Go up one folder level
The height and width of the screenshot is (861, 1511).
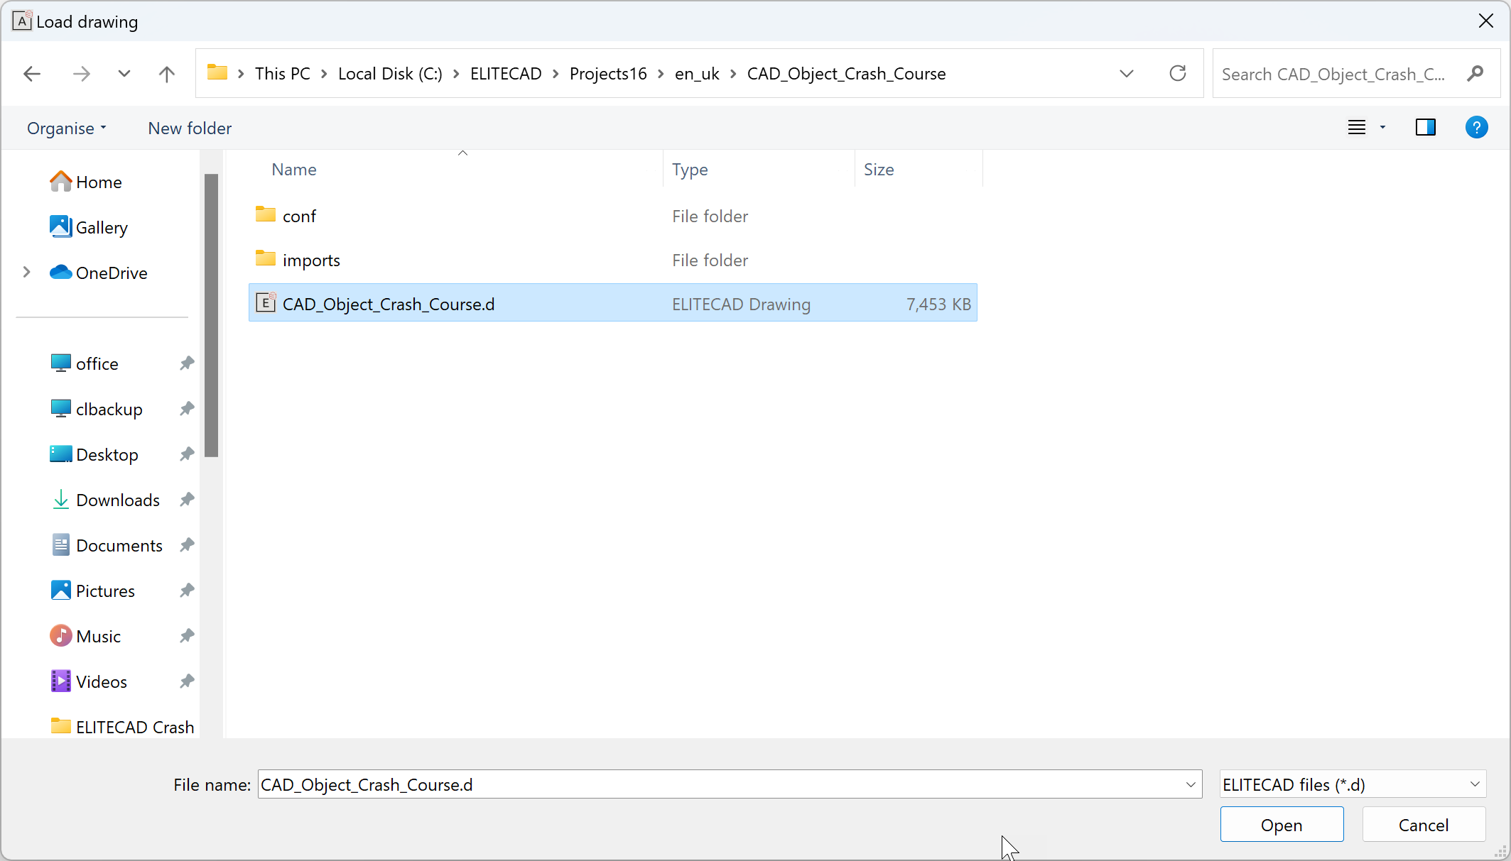point(167,74)
